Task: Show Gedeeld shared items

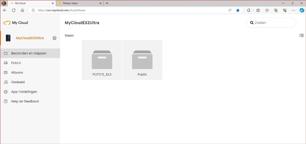Action: [18, 82]
